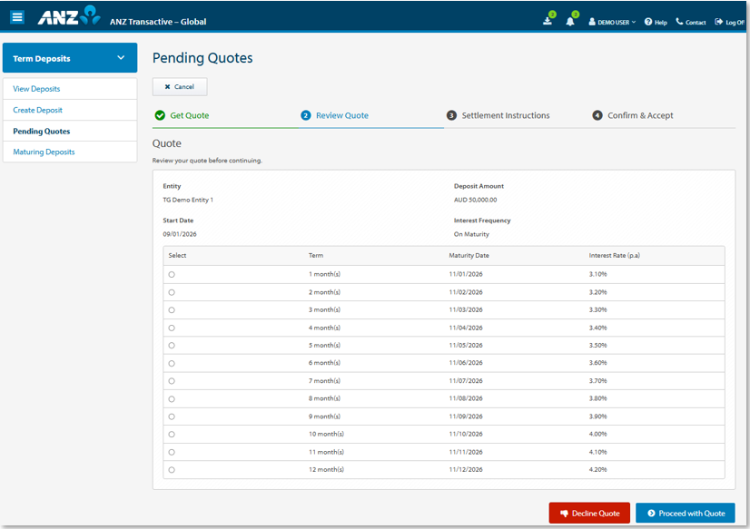The width and height of the screenshot is (750, 529).
Task: Cancel the pending quote process
Action: click(x=179, y=86)
